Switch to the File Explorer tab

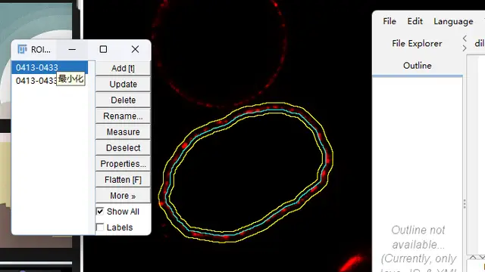tap(417, 44)
